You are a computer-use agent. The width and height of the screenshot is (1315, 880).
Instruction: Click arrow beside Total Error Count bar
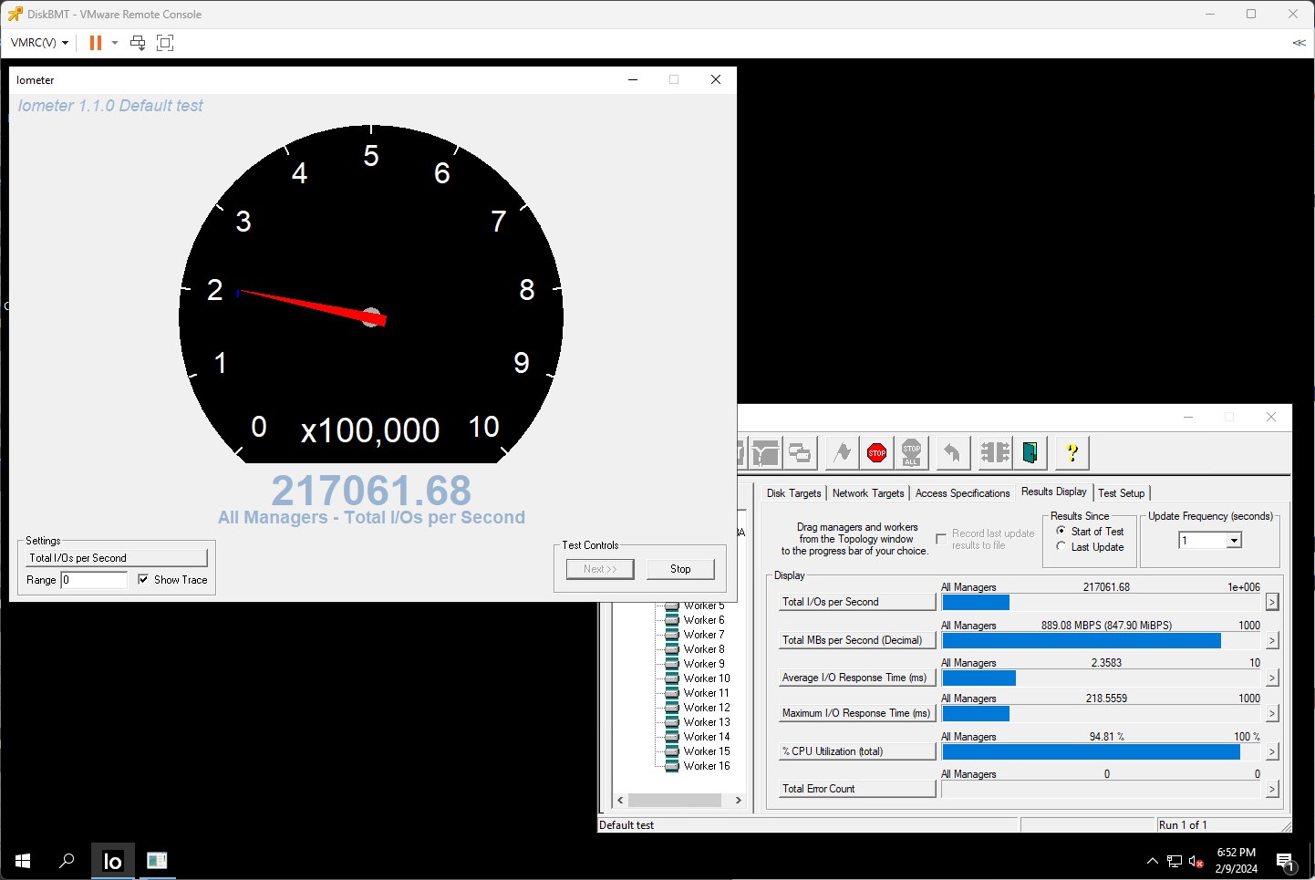point(1272,789)
